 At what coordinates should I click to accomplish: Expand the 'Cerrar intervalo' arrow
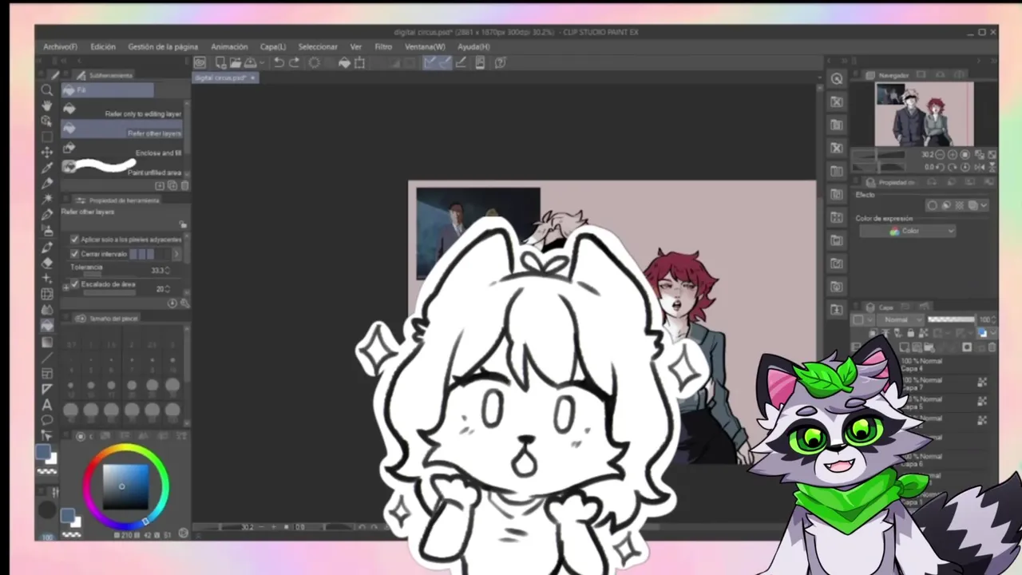click(x=176, y=254)
